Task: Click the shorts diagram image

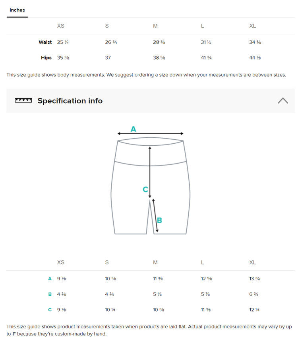Action: (x=150, y=187)
